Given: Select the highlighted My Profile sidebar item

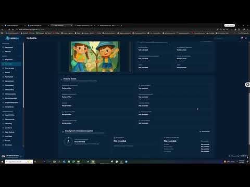Looking at the screenshot, I should pyautogui.click(x=11, y=64).
